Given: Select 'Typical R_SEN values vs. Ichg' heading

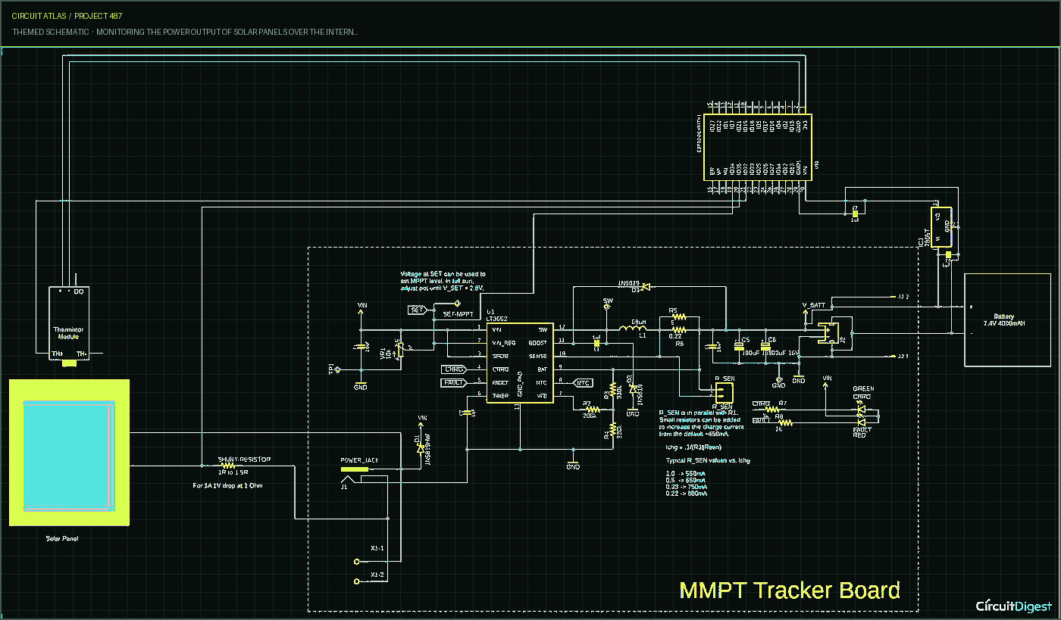Looking at the screenshot, I should coord(708,460).
